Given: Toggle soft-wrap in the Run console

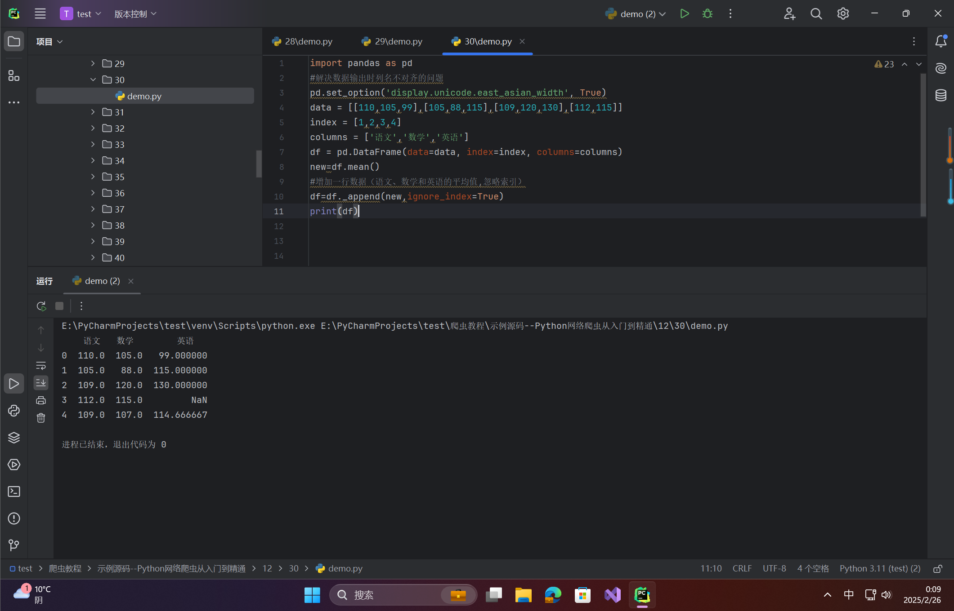Looking at the screenshot, I should pos(41,365).
